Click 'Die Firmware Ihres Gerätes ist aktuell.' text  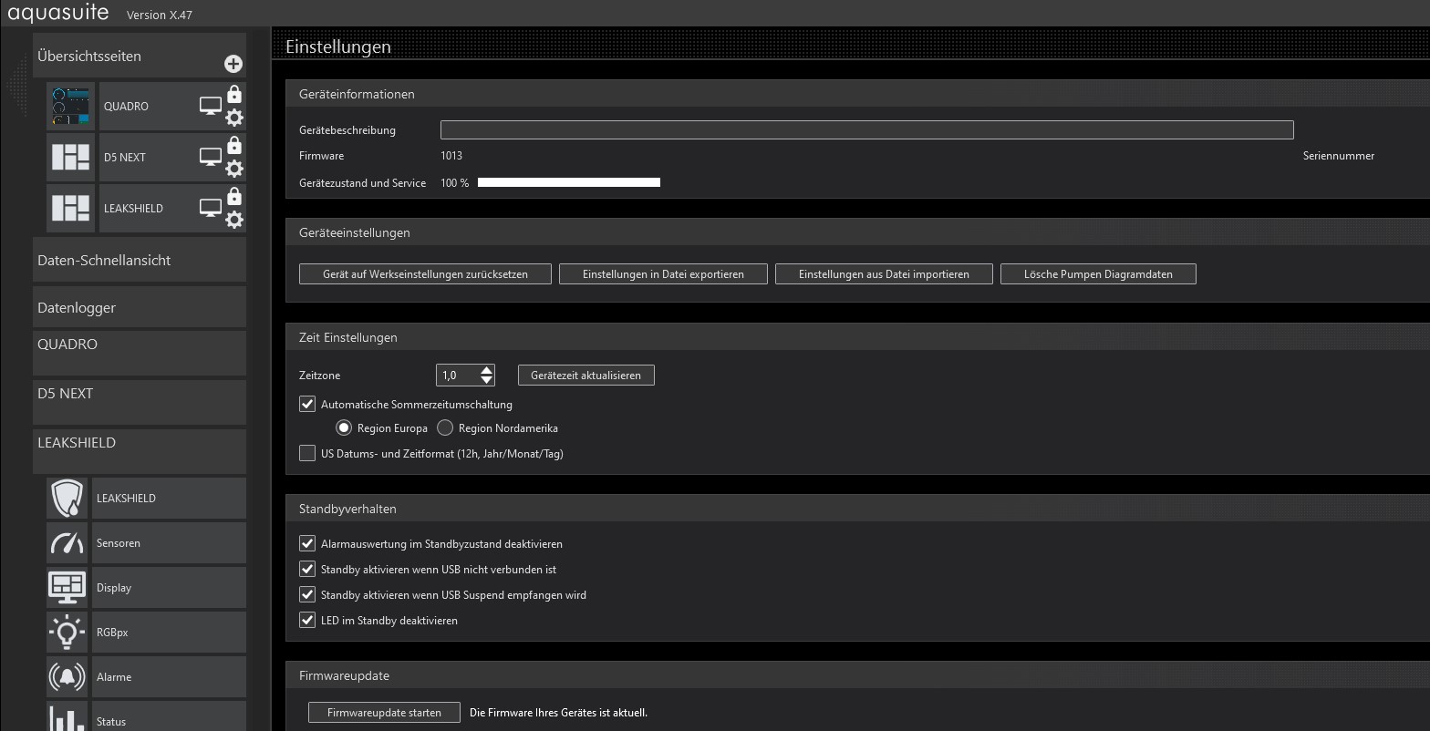(x=558, y=713)
